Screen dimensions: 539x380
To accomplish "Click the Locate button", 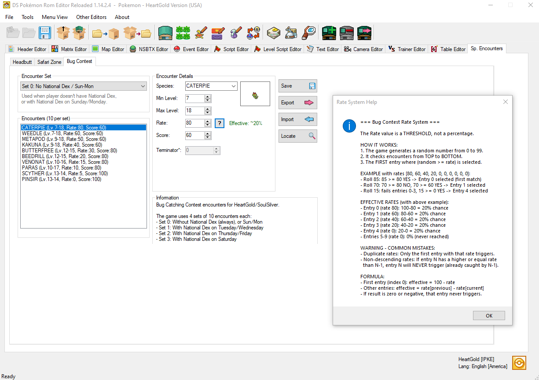I will [297, 136].
